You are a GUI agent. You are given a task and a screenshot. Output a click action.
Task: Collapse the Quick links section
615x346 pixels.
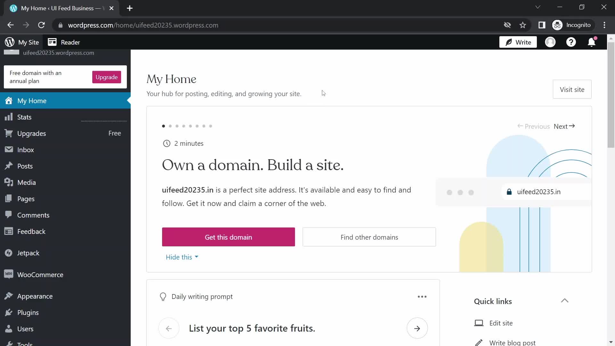[565, 301]
